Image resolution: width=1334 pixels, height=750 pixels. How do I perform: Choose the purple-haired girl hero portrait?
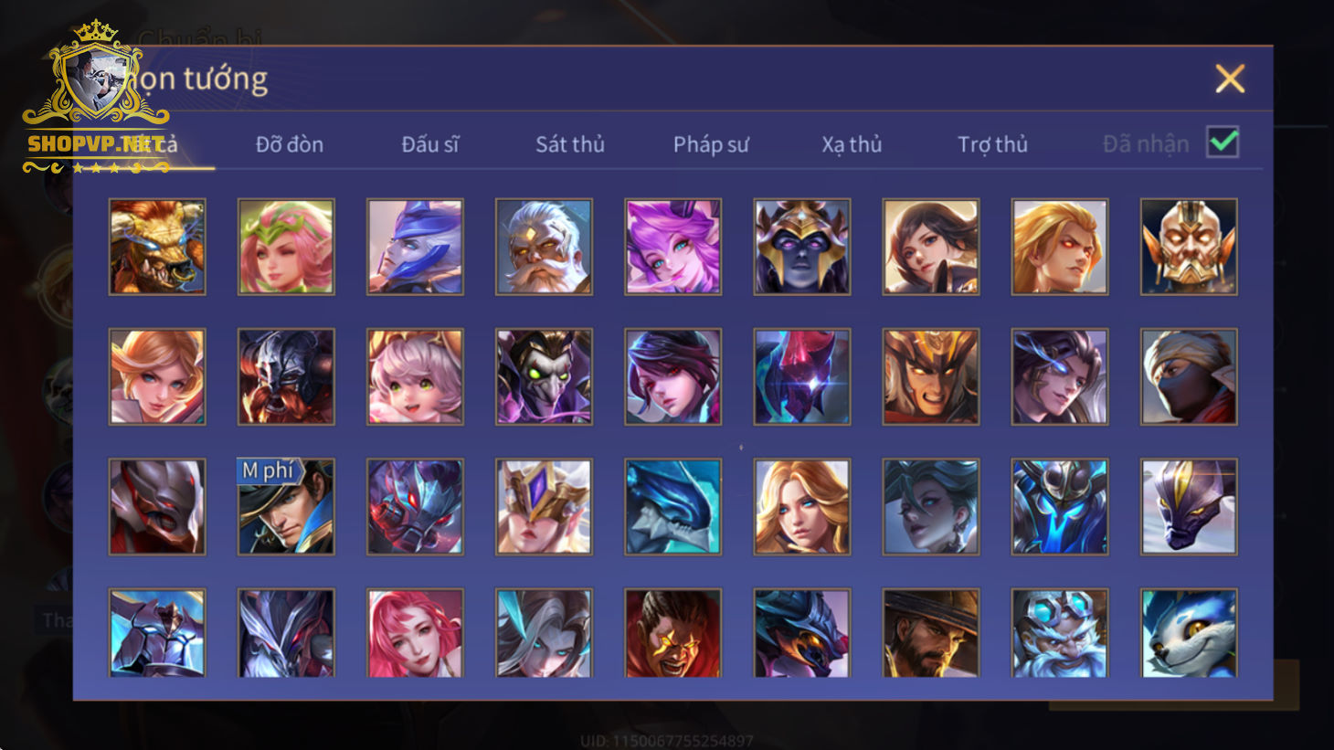tap(672, 247)
